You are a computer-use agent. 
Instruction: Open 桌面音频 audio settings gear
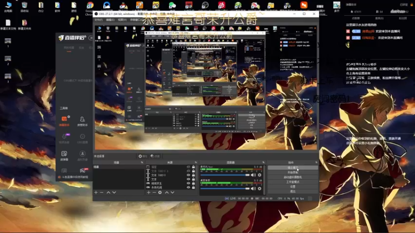coord(259,188)
